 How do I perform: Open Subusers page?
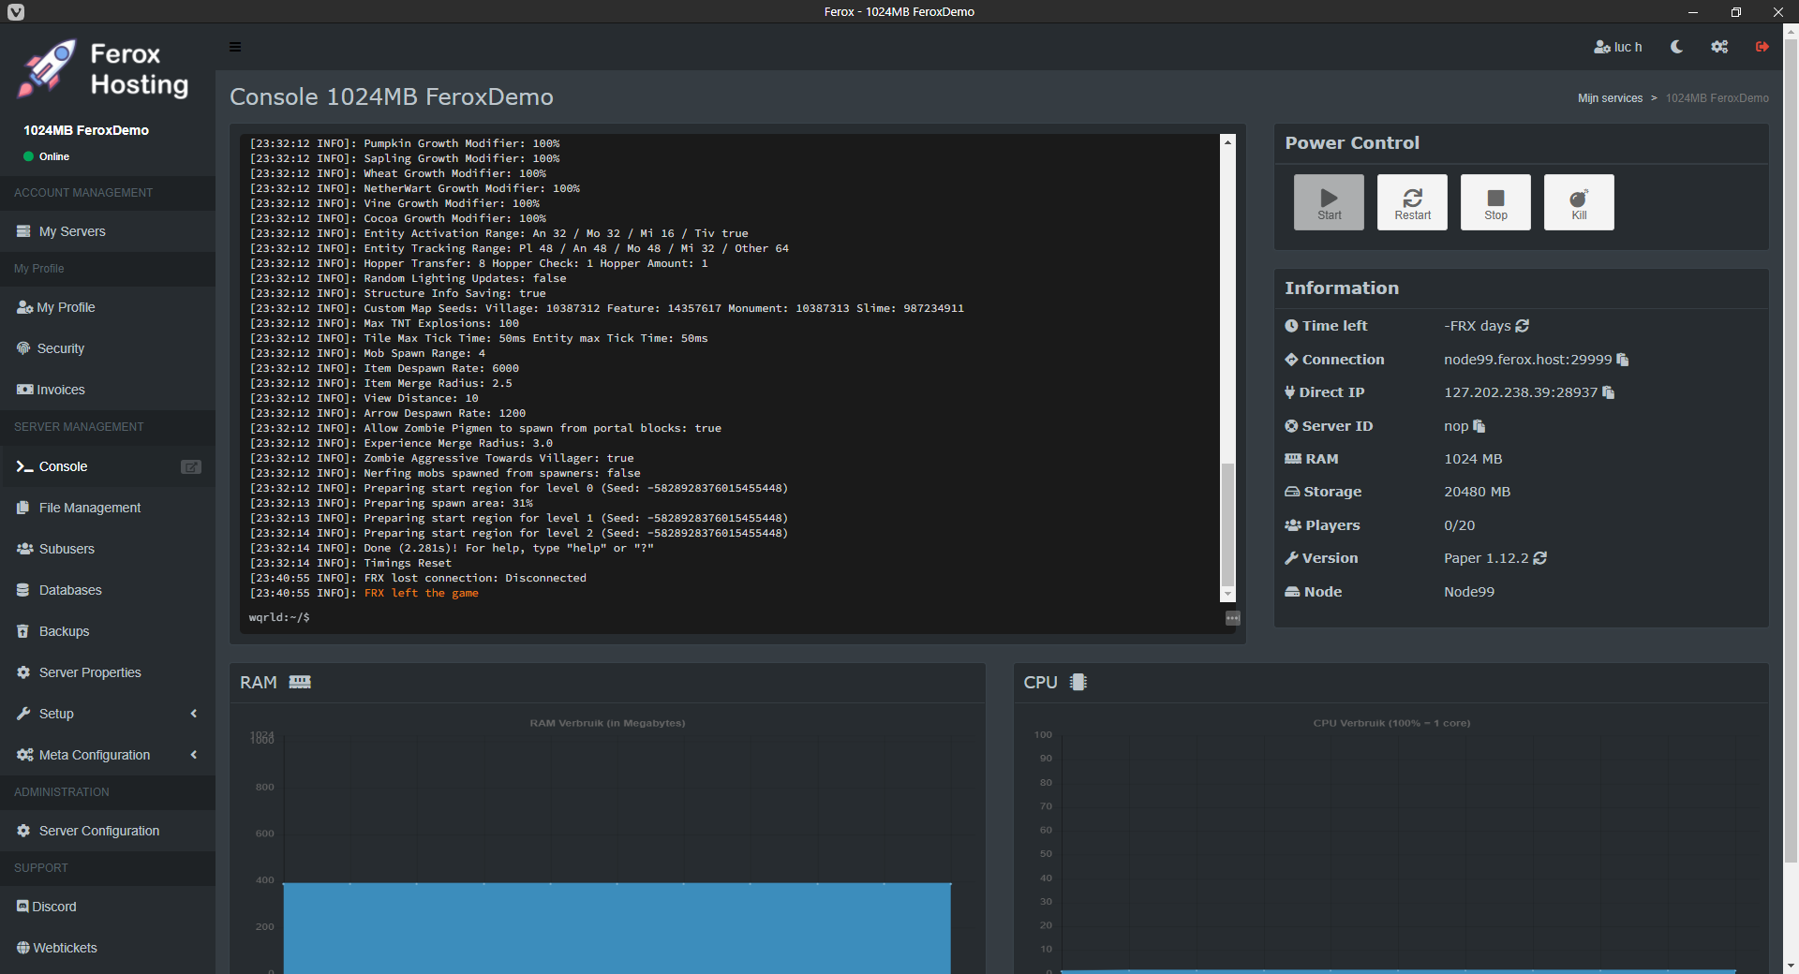[x=108, y=549]
